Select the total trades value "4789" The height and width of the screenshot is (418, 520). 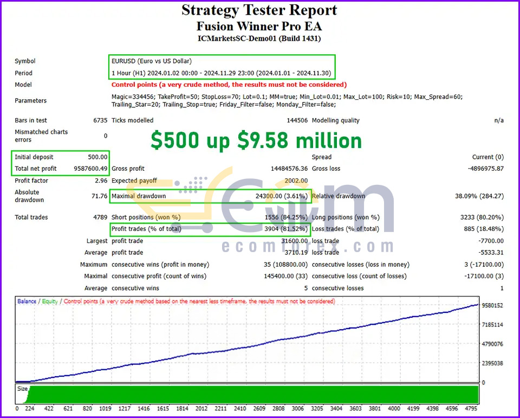click(100, 217)
